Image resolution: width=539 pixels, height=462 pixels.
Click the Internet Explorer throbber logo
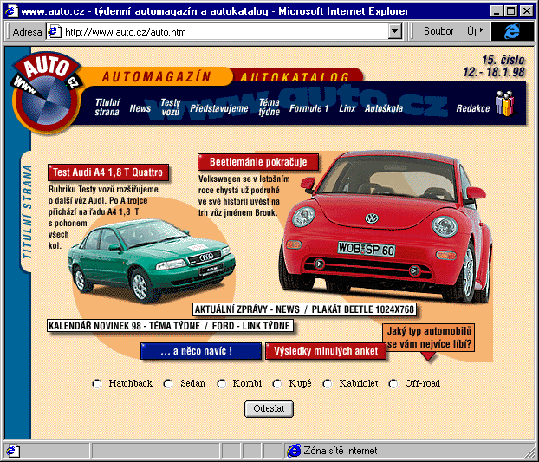point(512,31)
